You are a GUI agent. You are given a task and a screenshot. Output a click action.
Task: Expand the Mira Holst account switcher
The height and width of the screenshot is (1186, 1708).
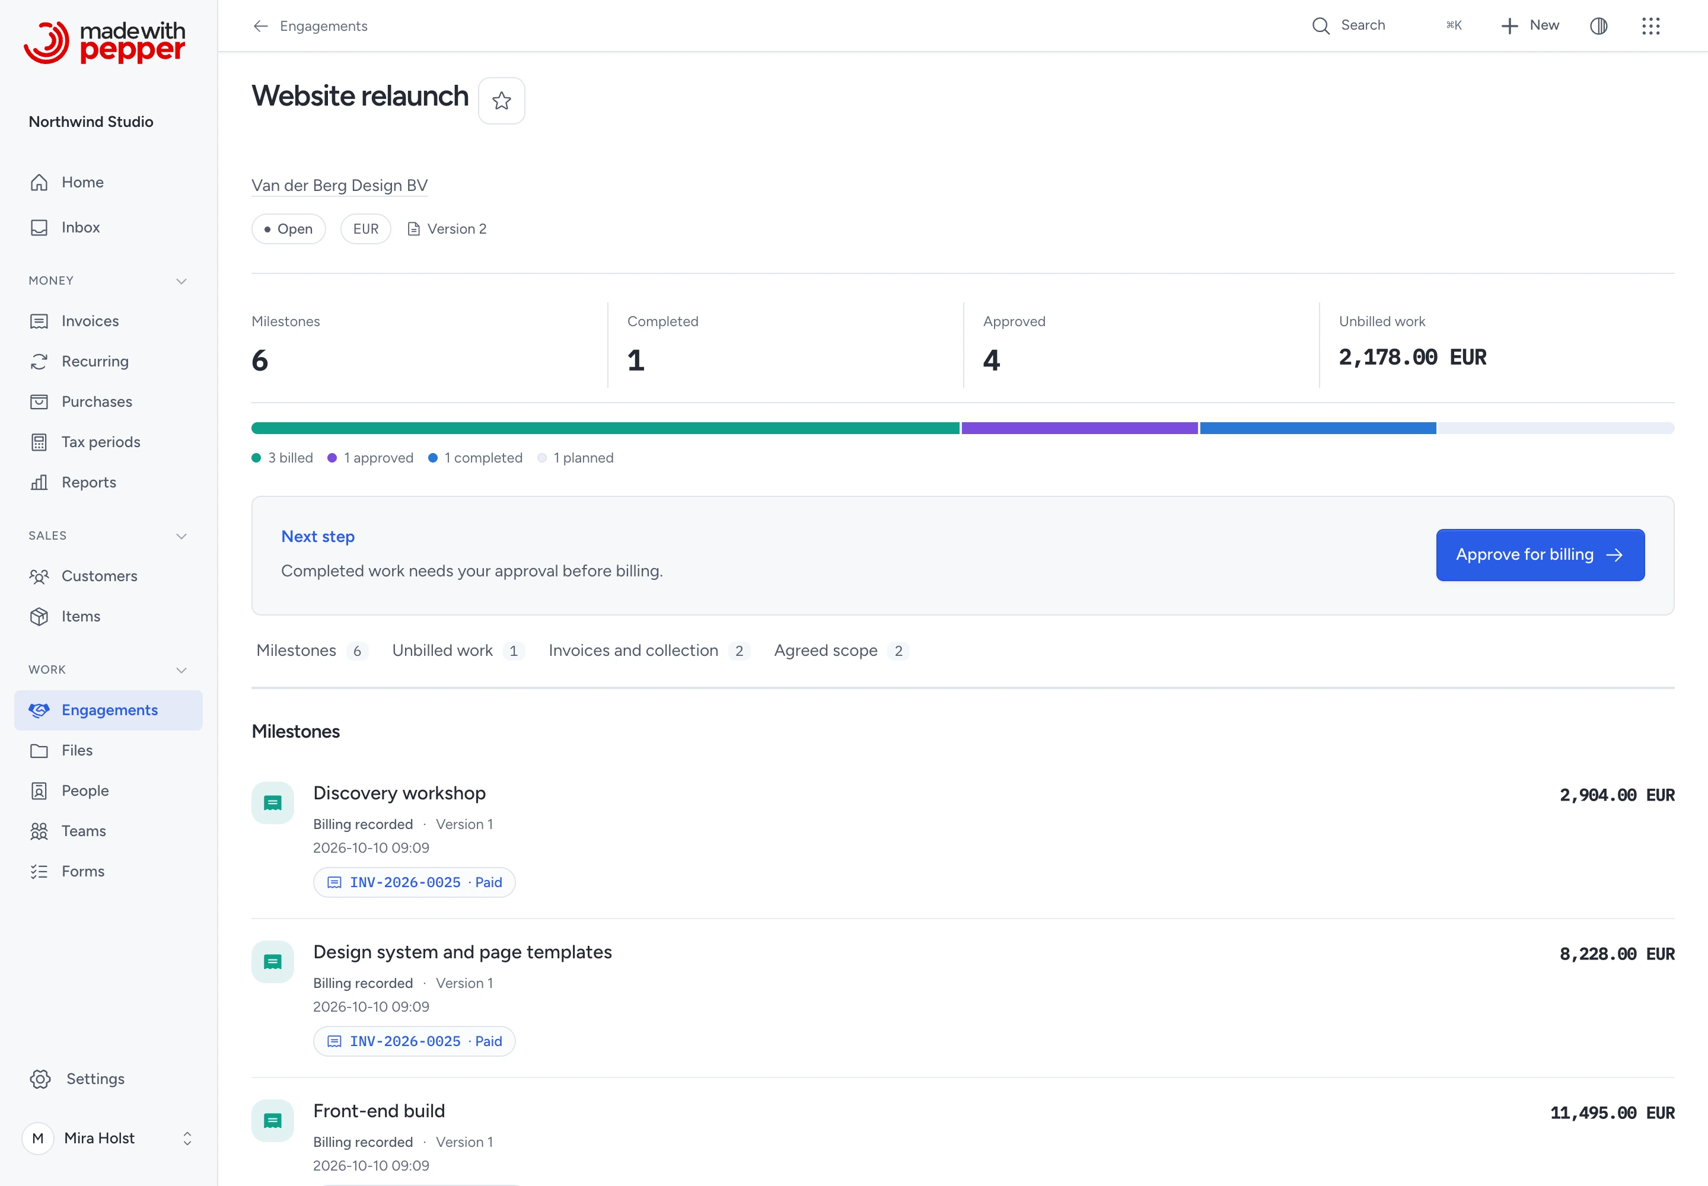tap(109, 1139)
